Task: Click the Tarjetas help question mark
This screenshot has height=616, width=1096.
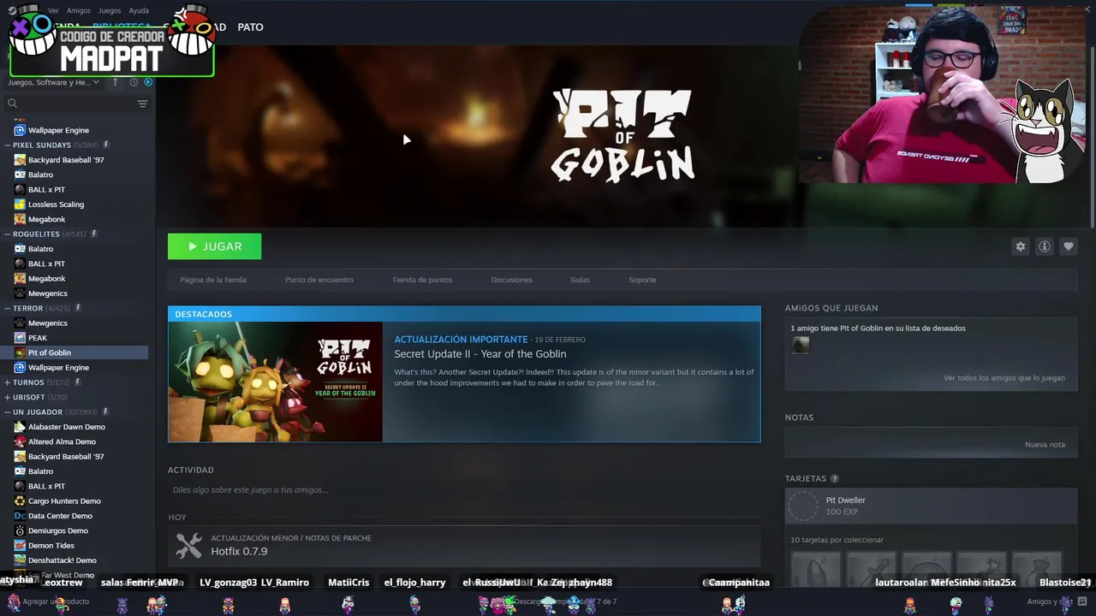Action: click(834, 479)
